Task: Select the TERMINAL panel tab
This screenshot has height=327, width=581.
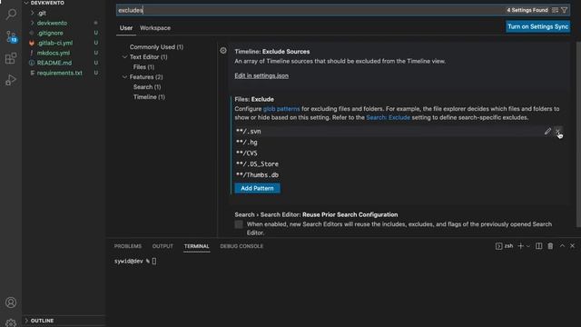Action: 197,246
